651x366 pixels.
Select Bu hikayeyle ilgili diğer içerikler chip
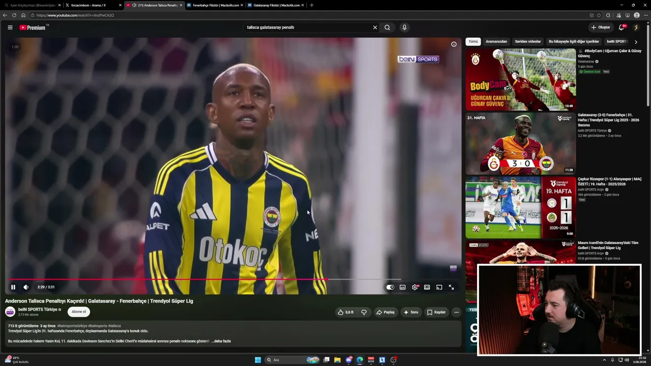point(574,42)
